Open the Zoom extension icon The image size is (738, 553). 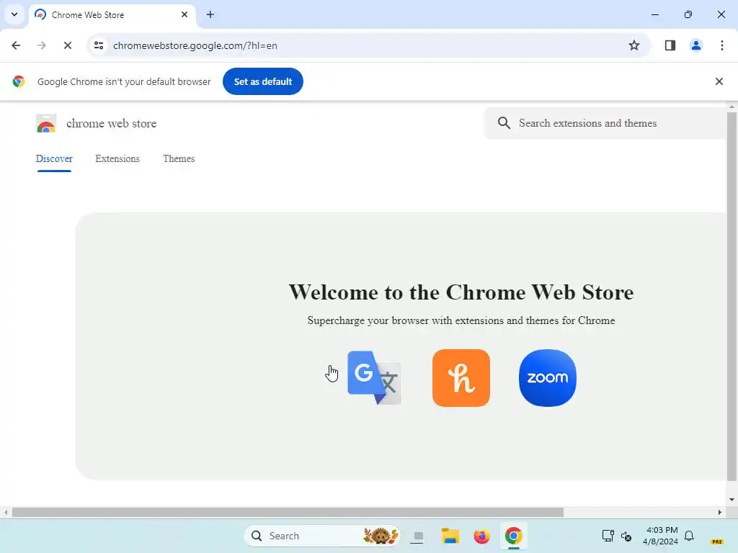(x=548, y=377)
